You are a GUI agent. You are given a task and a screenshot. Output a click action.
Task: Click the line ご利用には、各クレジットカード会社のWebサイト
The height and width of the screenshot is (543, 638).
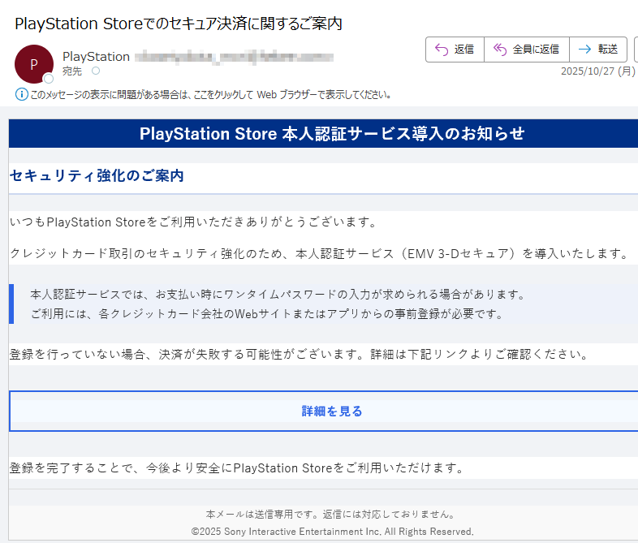(x=267, y=314)
